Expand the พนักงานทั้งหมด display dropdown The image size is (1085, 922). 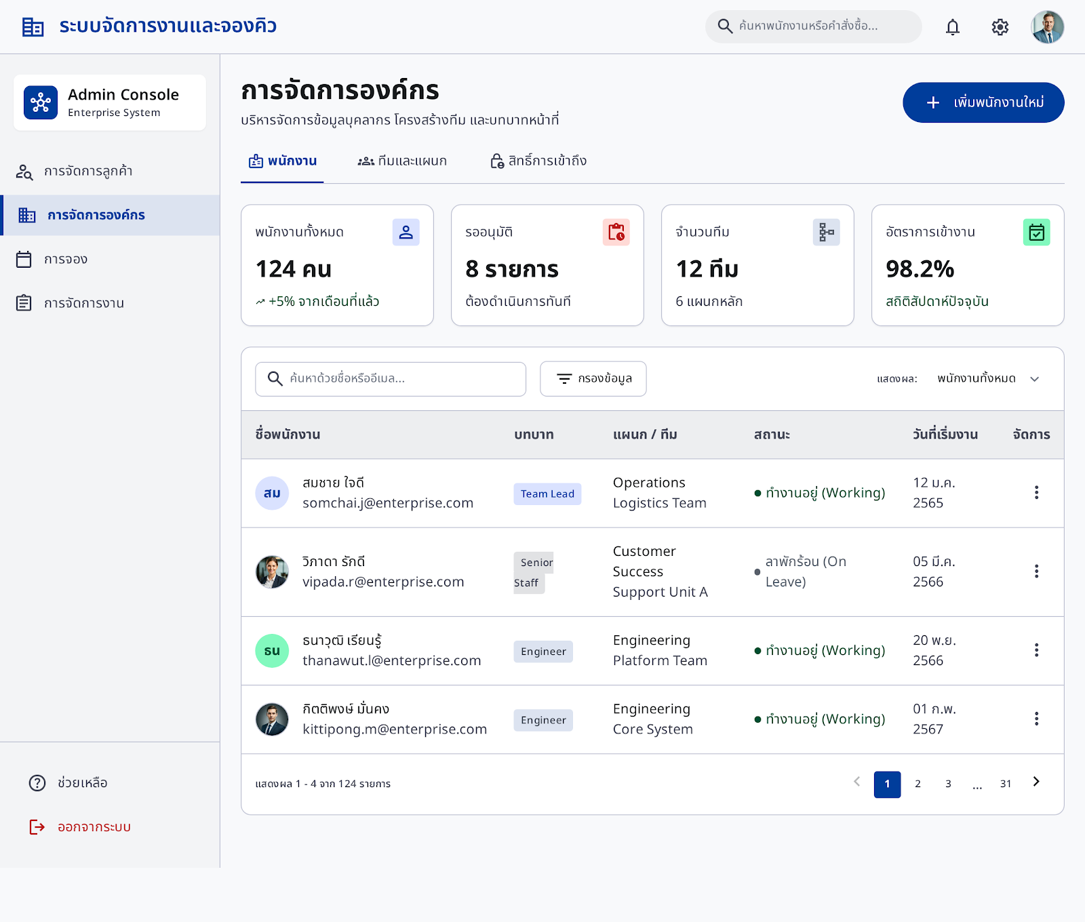point(989,379)
